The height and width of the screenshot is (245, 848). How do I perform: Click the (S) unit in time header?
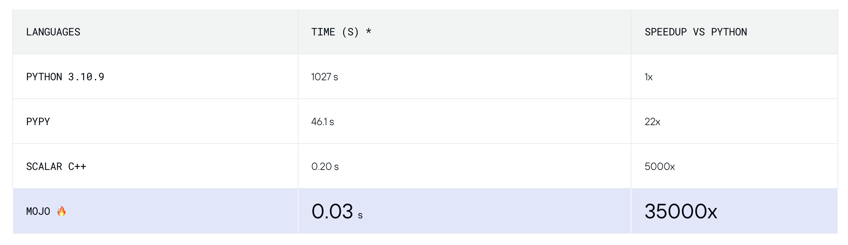click(350, 32)
